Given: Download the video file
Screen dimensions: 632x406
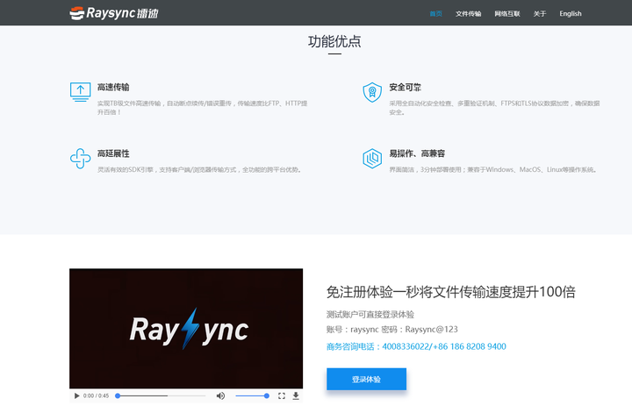Looking at the screenshot, I should tap(296, 396).
